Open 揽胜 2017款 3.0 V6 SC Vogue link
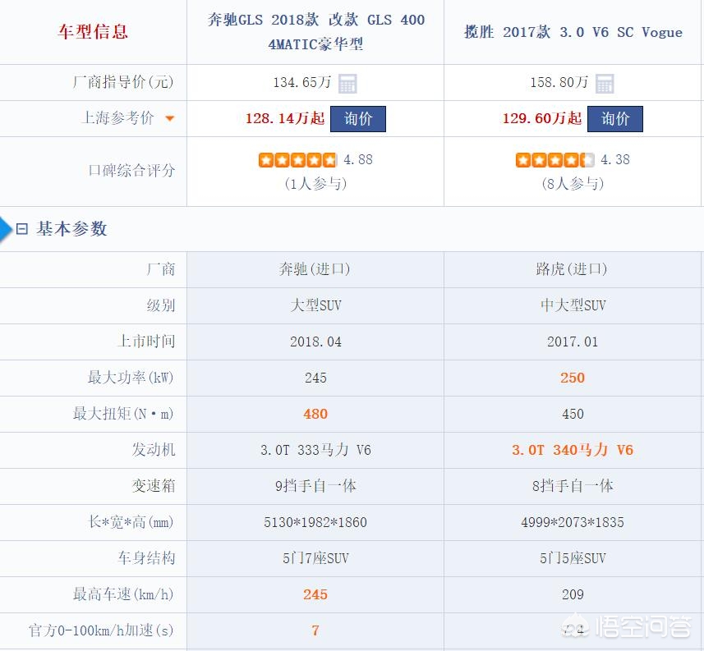Image resolution: width=704 pixels, height=651 pixels. 573,32
